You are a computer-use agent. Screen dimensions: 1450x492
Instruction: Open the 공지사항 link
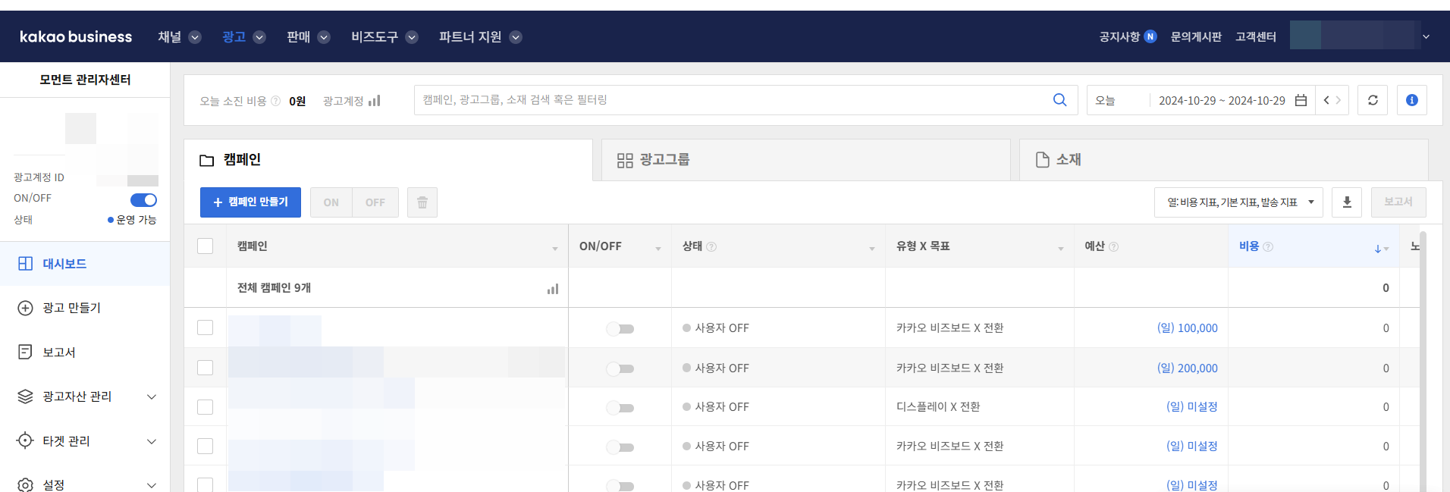click(1119, 36)
